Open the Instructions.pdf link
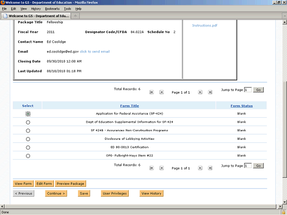The image size is (287, 215). [204, 26]
